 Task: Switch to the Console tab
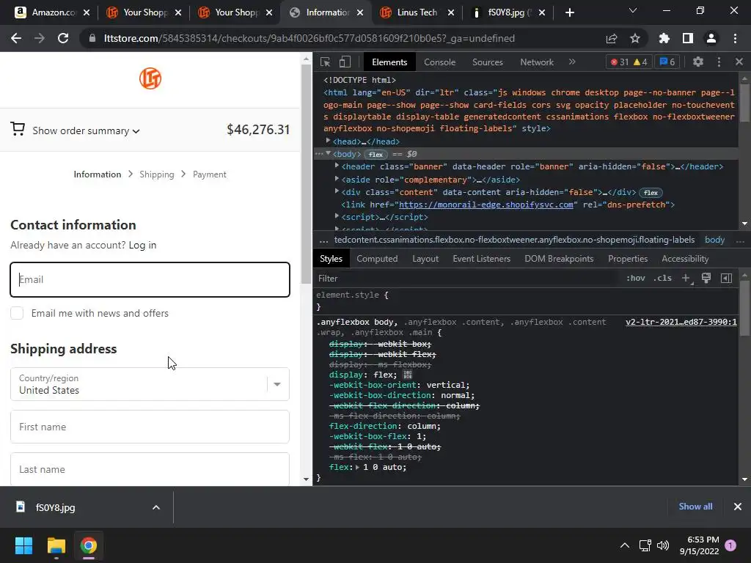[x=440, y=62]
